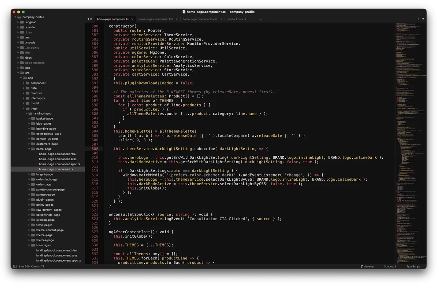437x286 pixels.
Task: Click line number 623 in gutter
Action: click(x=95, y=214)
